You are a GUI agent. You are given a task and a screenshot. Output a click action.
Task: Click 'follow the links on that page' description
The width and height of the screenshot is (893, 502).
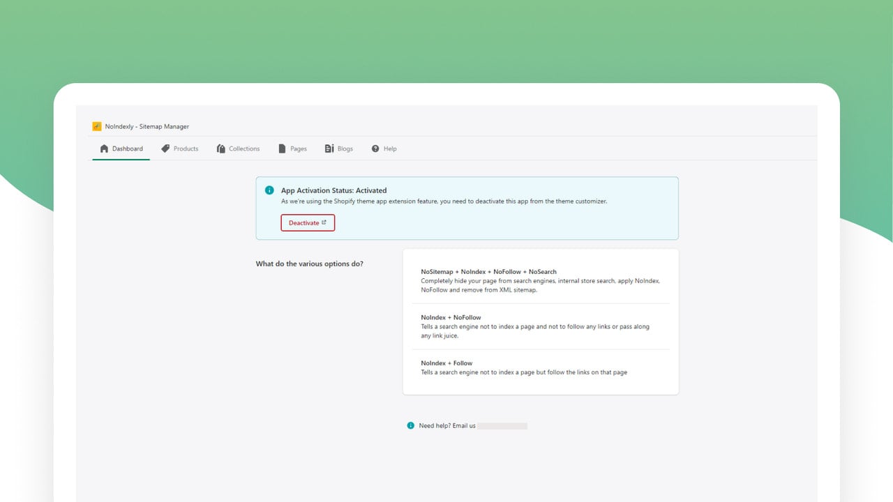point(524,372)
